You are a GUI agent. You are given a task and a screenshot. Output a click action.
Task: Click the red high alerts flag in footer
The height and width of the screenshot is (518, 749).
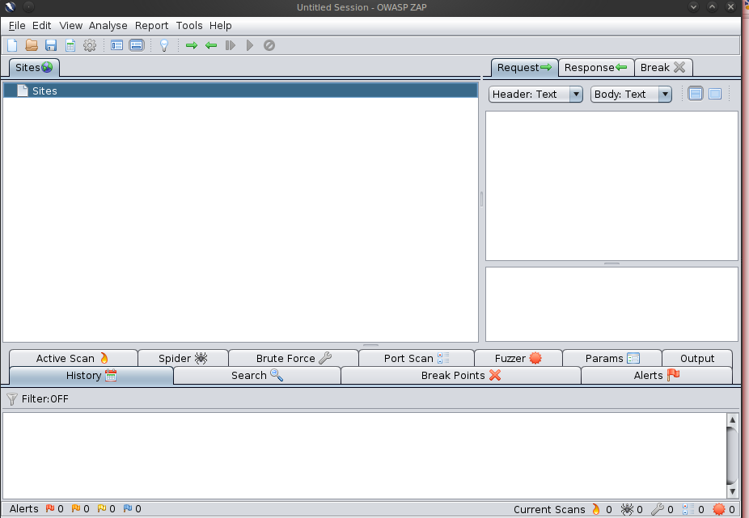(49, 508)
